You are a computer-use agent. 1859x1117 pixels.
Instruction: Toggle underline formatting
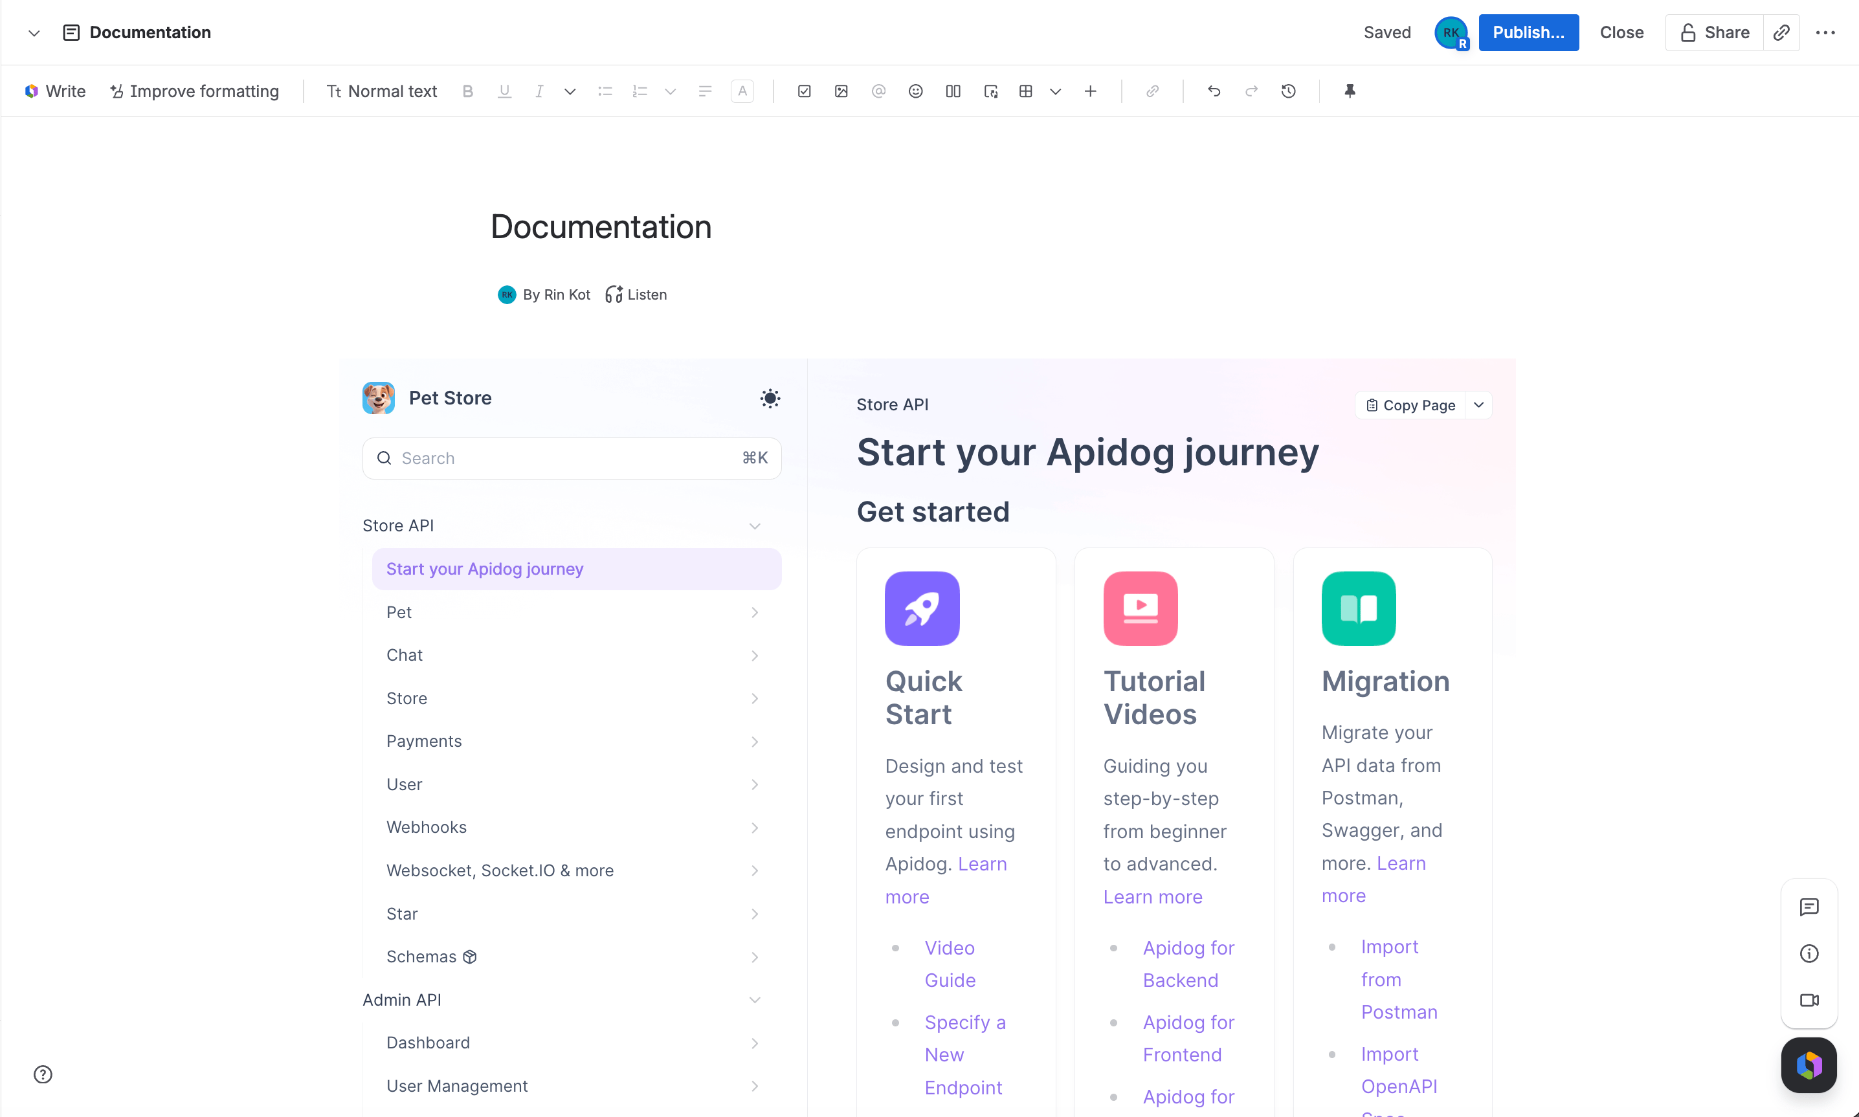point(504,91)
